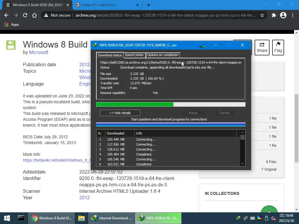Viewport: 299px width, 224px height.
Task: Click the Downloaded column header
Action: coord(119,133)
